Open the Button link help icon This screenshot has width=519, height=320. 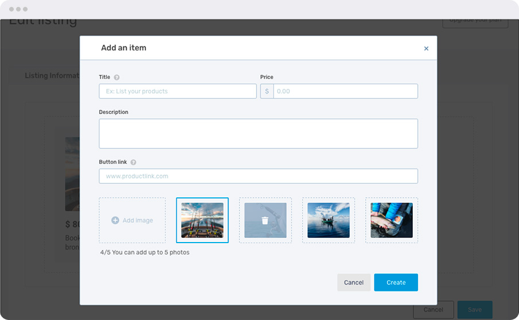(133, 162)
